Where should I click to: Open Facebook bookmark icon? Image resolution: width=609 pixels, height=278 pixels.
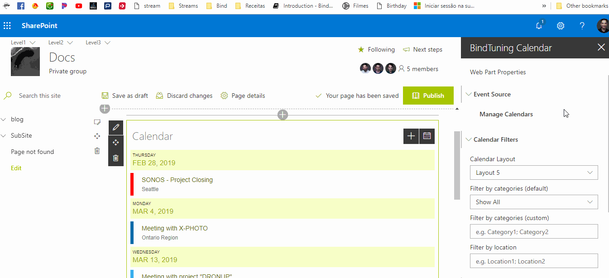(x=20, y=6)
